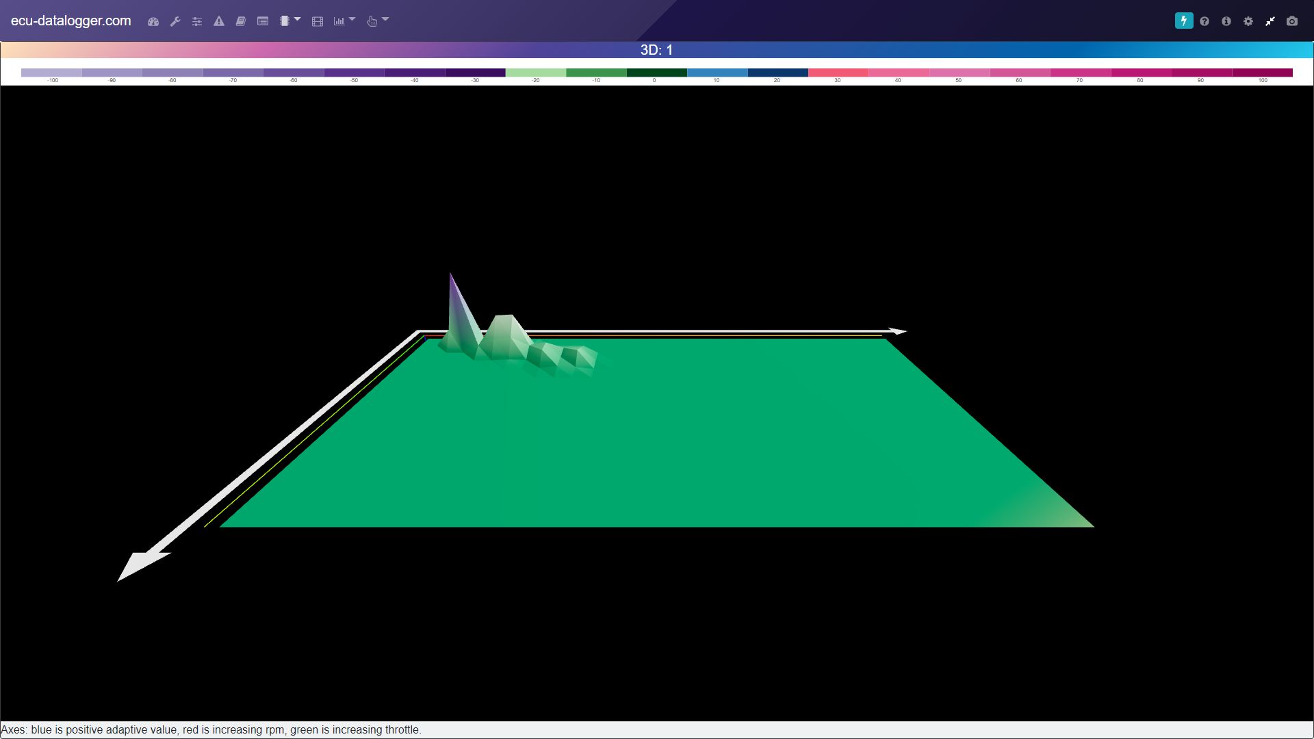Toggle the lightning bolt connection button
Image resolution: width=1314 pixels, height=739 pixels.
(x=1184, y=21)
